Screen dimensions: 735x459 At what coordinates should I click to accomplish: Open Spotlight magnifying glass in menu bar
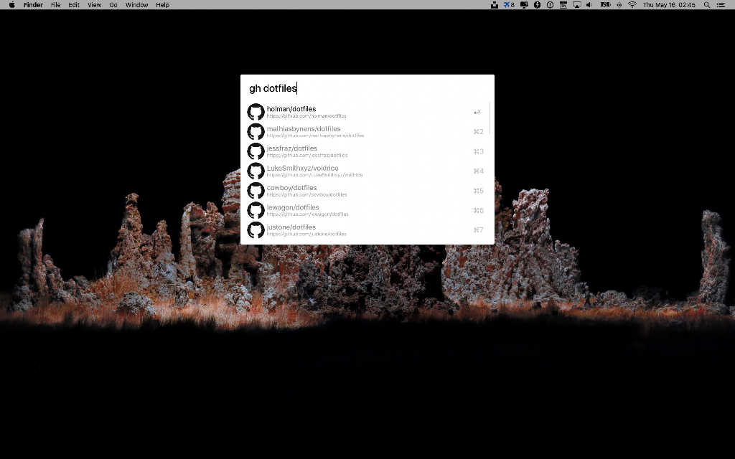click(x=706, y=5)
